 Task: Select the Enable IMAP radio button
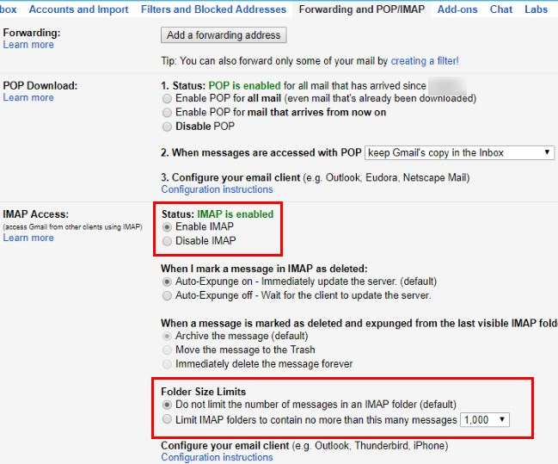point(167,227)
